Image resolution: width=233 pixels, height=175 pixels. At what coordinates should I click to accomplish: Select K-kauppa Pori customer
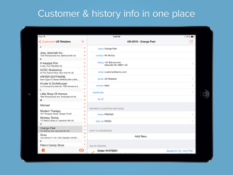[x=60, y=64]
